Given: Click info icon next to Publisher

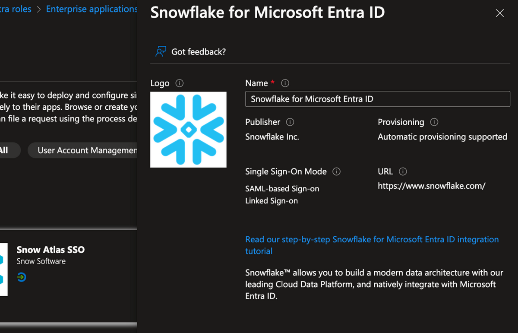Looking at the screenshot, I should click(290, 122).
